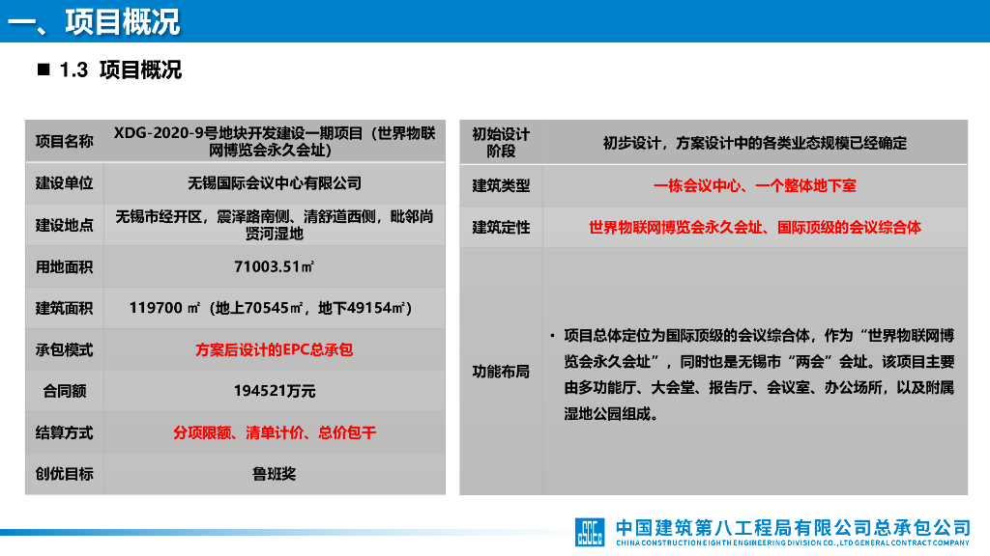
Task: Click the footer text '中国建筑第八工程局有限公司总承包公司'
Action: pyautogui.click(x=793, y=528)
